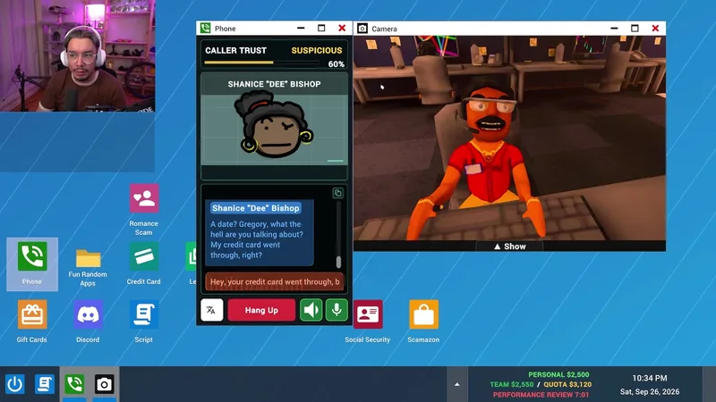This screenshot has height=402, width=716.
Task: Expand the taskbar tray arrow
Action: pos(457,384)
